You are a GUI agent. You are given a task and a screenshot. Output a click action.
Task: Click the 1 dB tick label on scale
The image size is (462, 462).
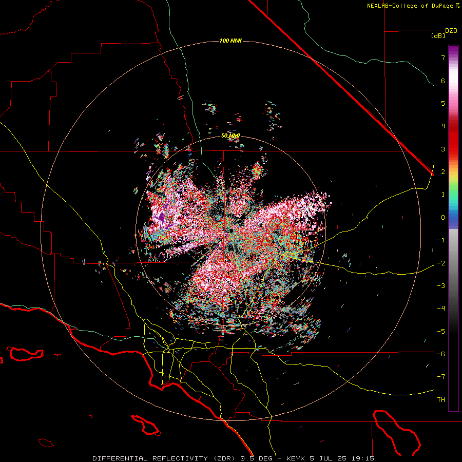pos(443,195)
